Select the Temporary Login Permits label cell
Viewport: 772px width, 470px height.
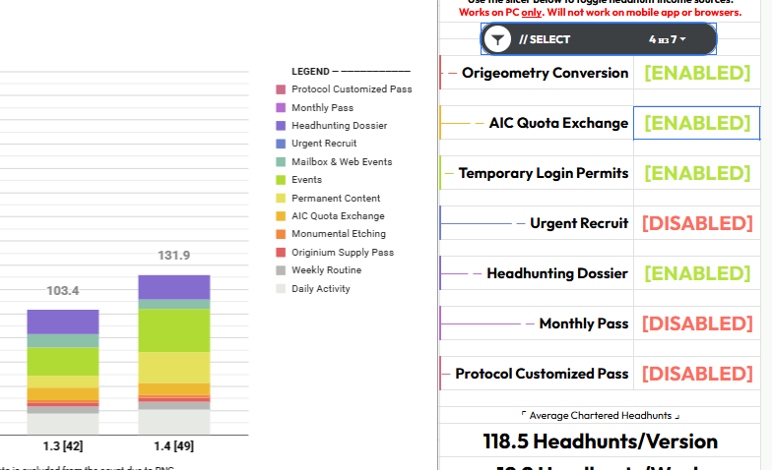(536, 173)
